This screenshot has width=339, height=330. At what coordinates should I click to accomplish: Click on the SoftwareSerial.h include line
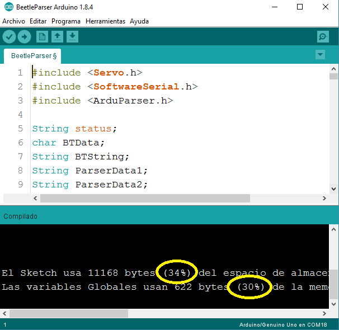115,87
